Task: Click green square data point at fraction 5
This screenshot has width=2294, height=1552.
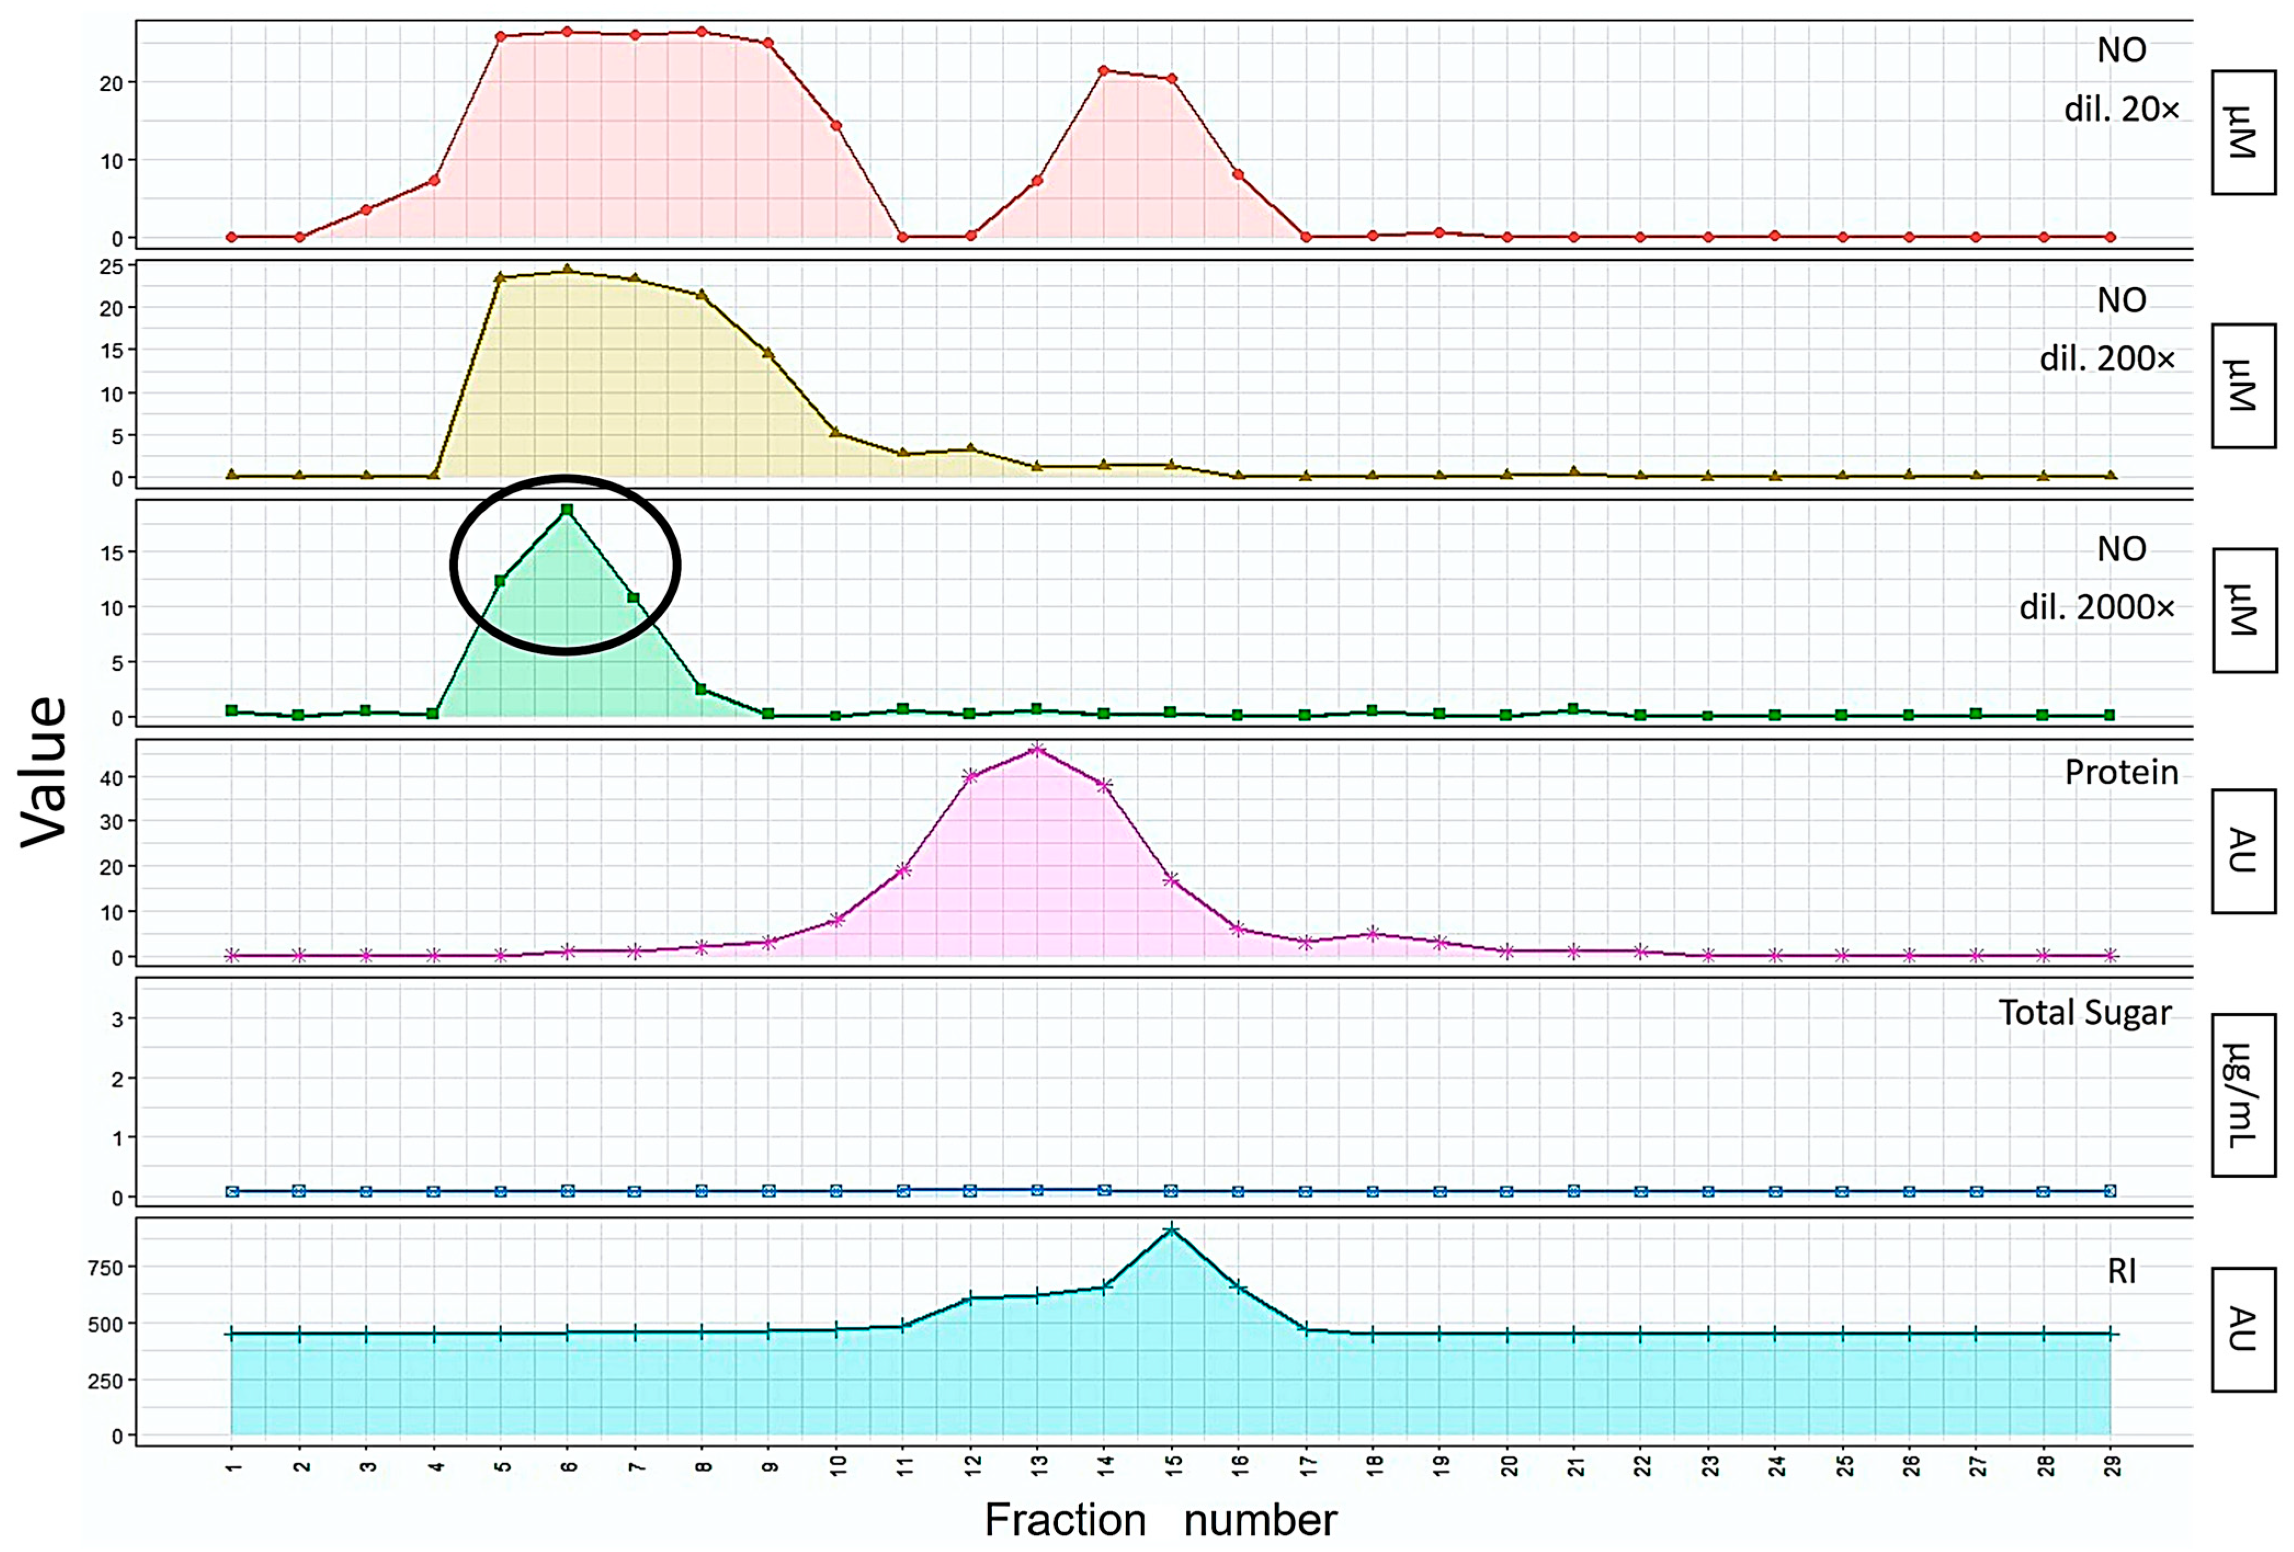Action: click(x=500, y=581)
